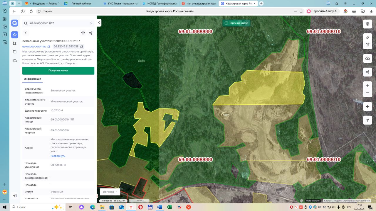
Task: Click the Многоконтурный участок value
Action: pos(67,101)
